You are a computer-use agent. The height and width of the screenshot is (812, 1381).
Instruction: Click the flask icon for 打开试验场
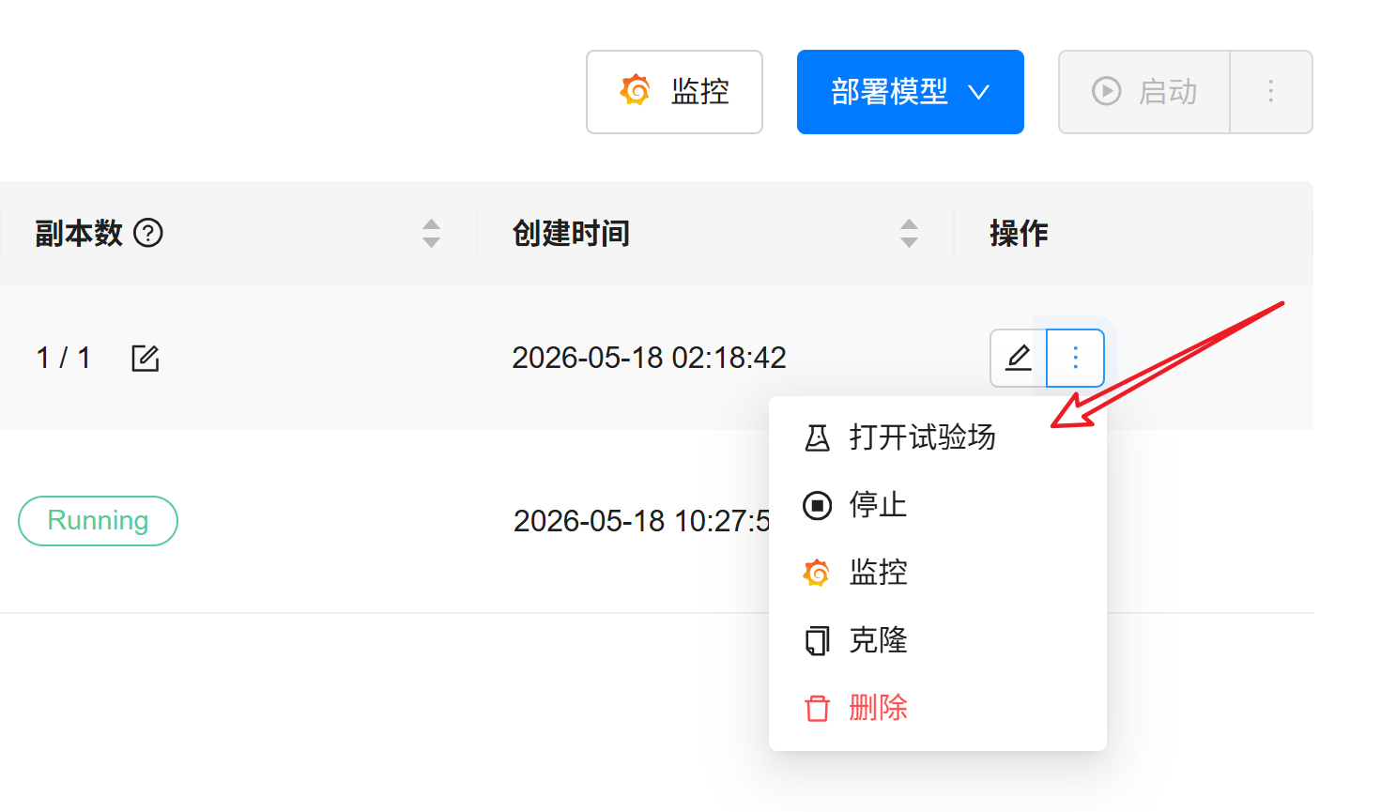(818, 437)
